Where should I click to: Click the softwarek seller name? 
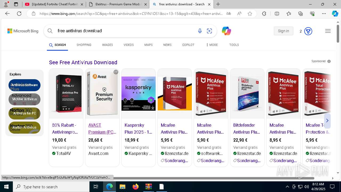(x=212, y=153)
